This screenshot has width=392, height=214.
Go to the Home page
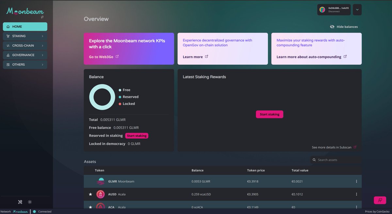point(25,27)
